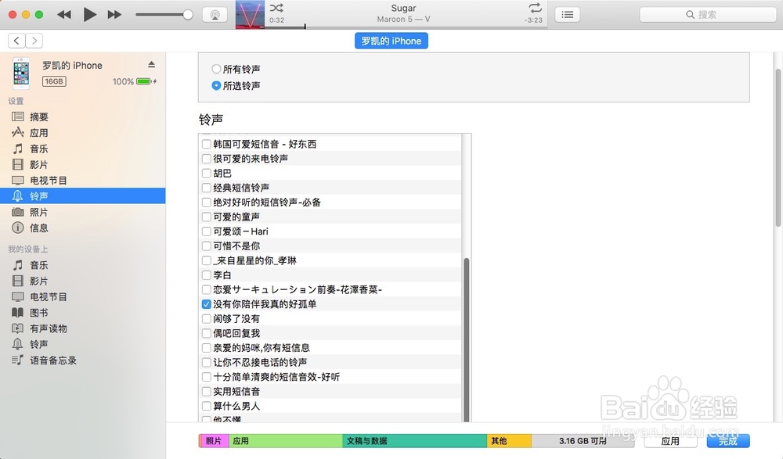Toggle shuffle playback icon
Viewport: 783px width, 459px height.
click(276, 8)
